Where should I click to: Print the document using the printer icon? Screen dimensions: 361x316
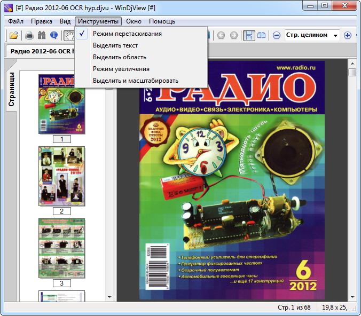[x=29, y=35]
